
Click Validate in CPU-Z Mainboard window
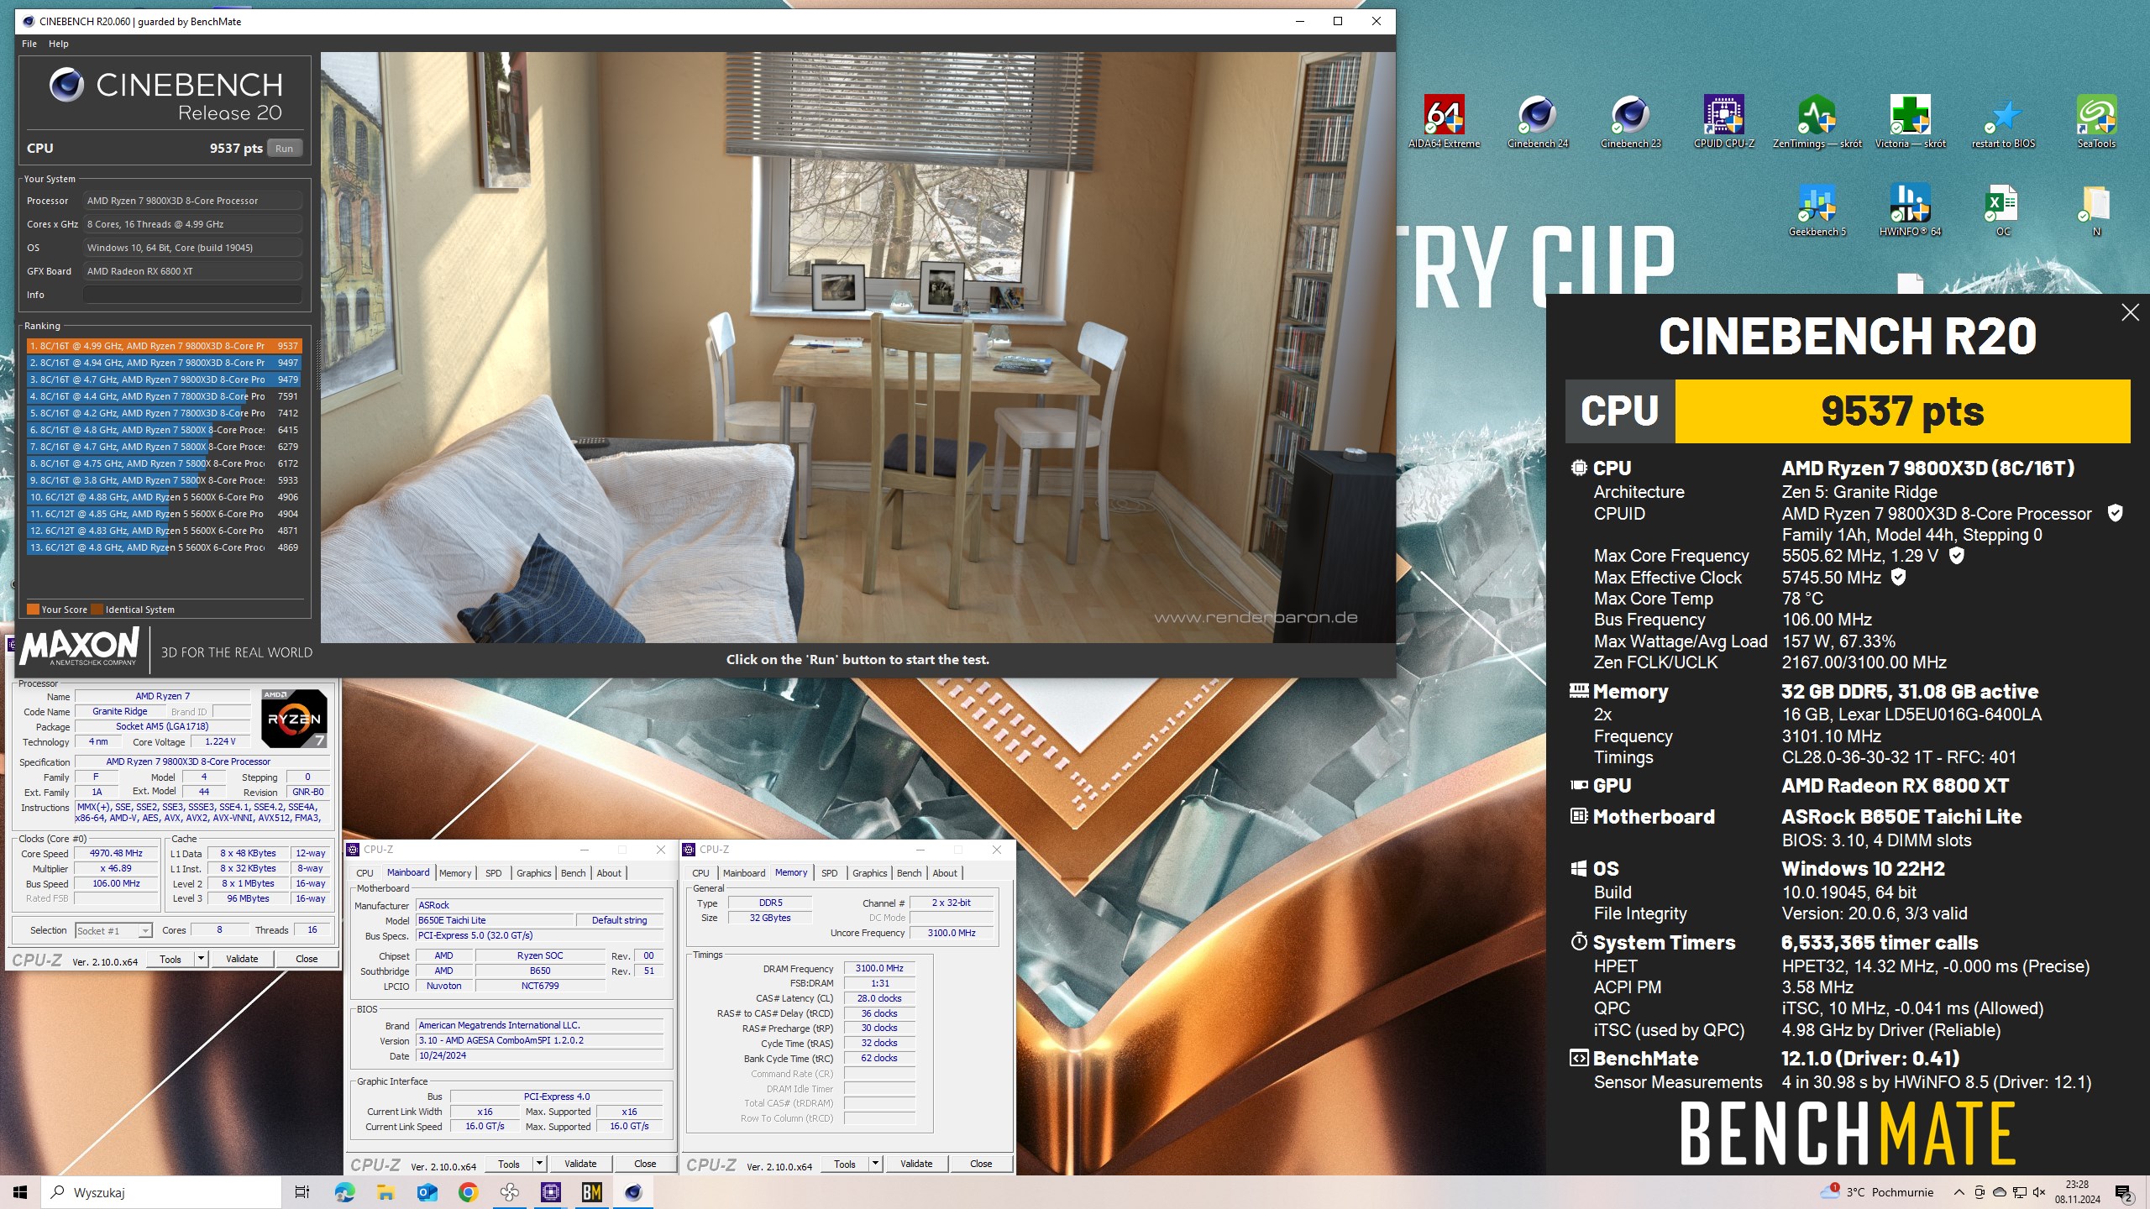tap(580, 1164)
